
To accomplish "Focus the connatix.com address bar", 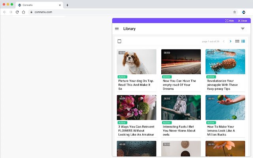I will pyautogui.click(x=133, y=12).
